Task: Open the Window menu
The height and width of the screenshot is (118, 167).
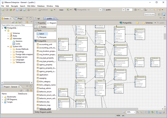Action: [50, 6]
